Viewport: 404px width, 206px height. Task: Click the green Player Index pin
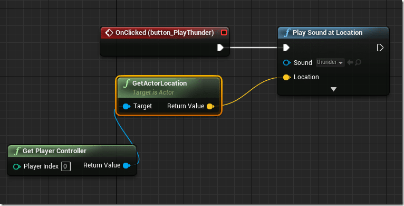click(17, 166)
